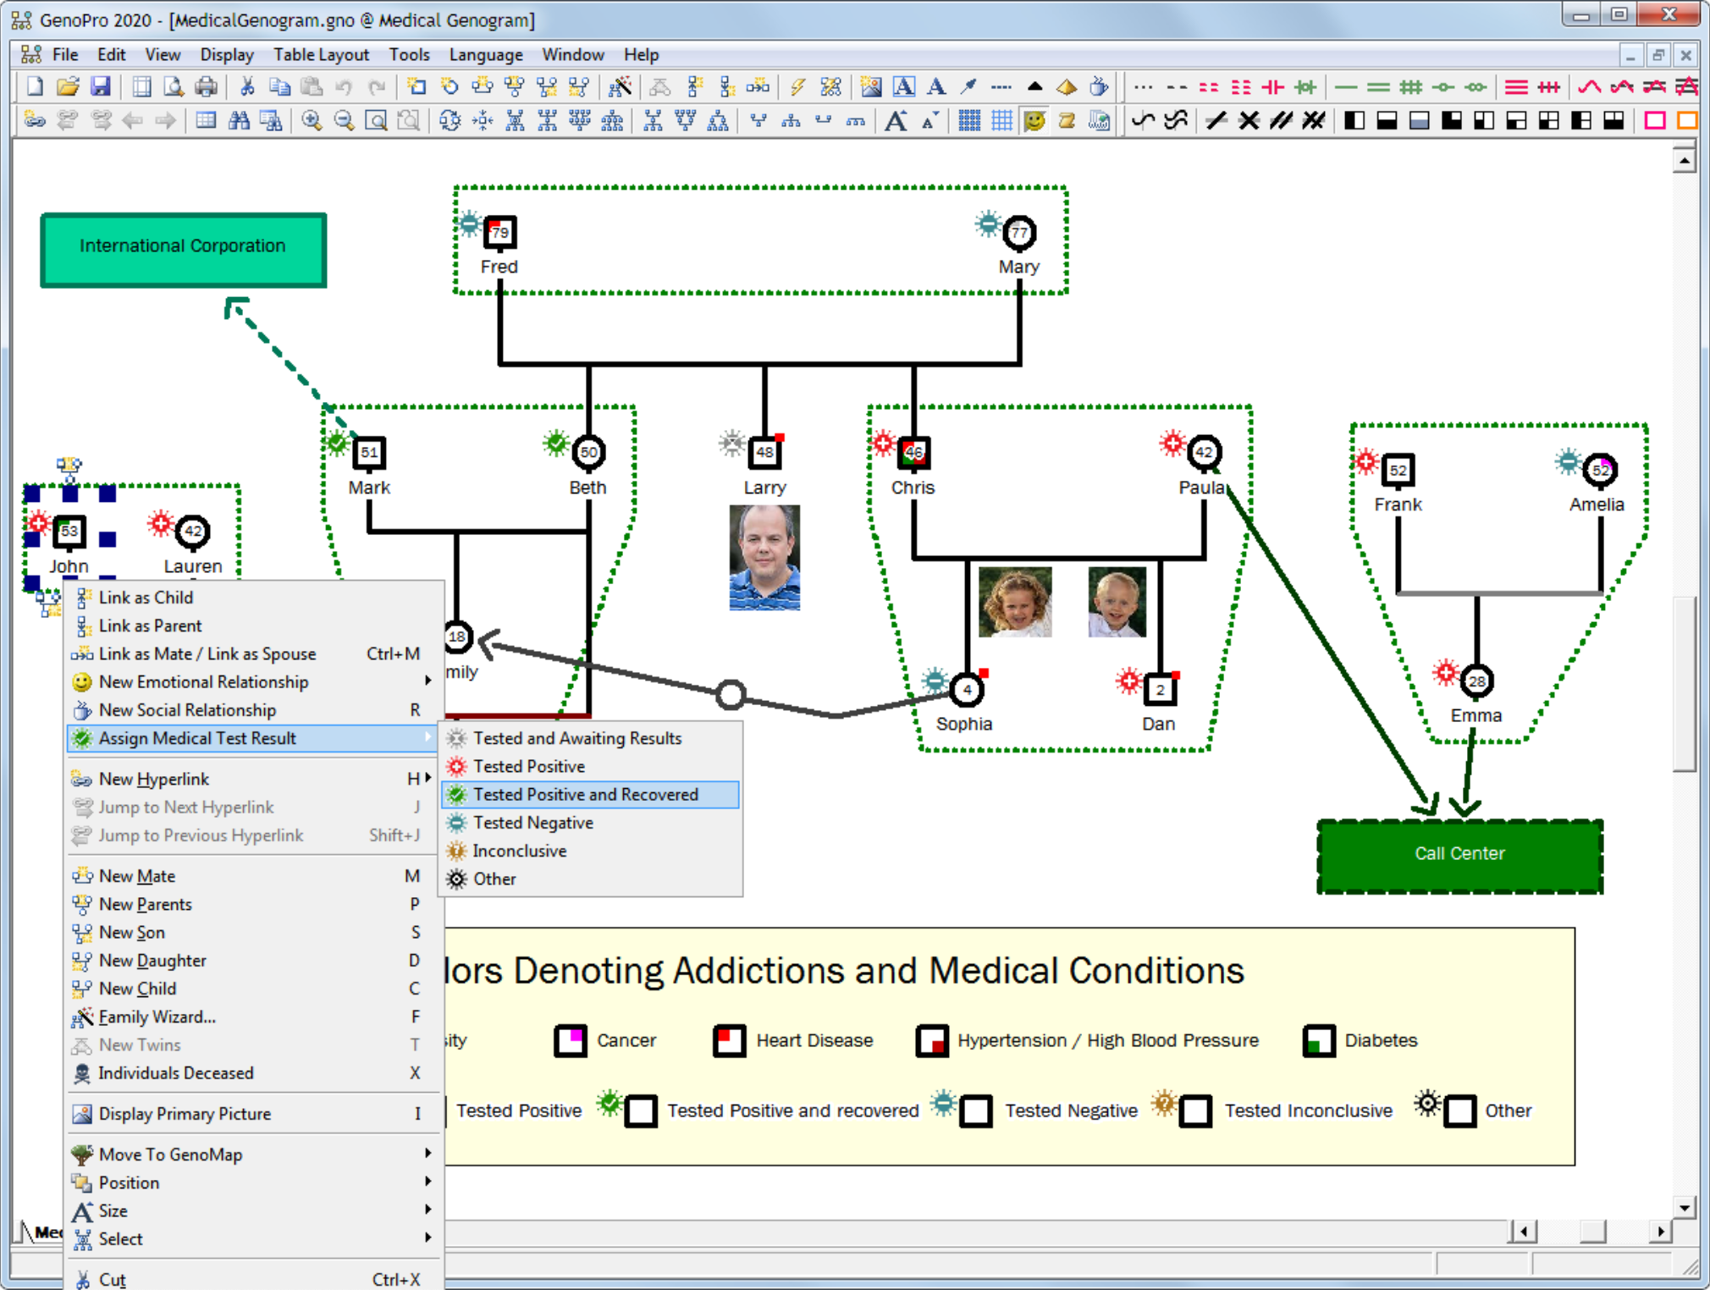
Task: Click the Insert Picture toolbar icon
Action: coord(870,86)
